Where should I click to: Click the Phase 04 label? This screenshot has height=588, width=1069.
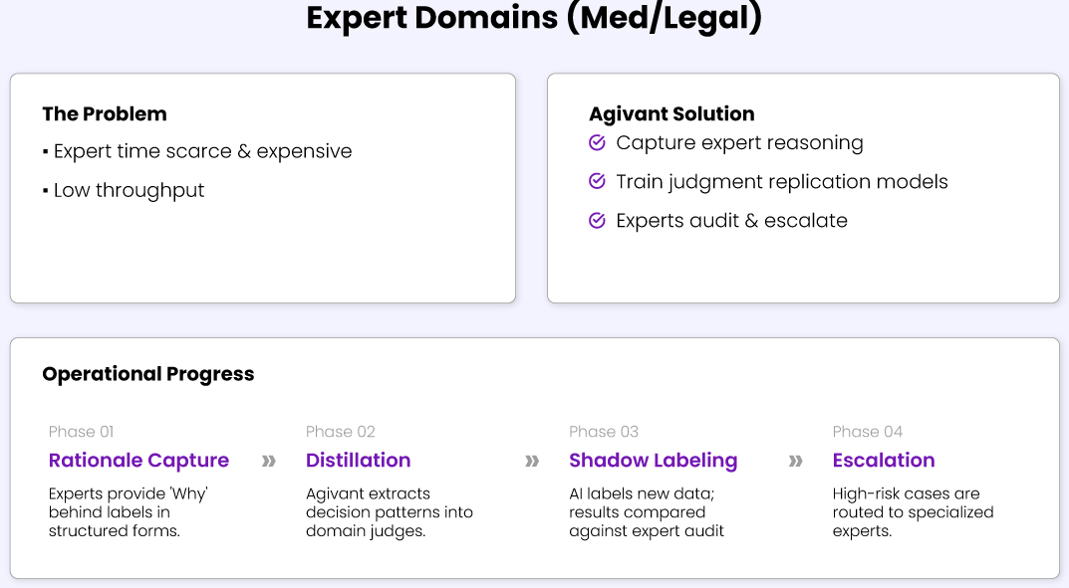[867, 432]
